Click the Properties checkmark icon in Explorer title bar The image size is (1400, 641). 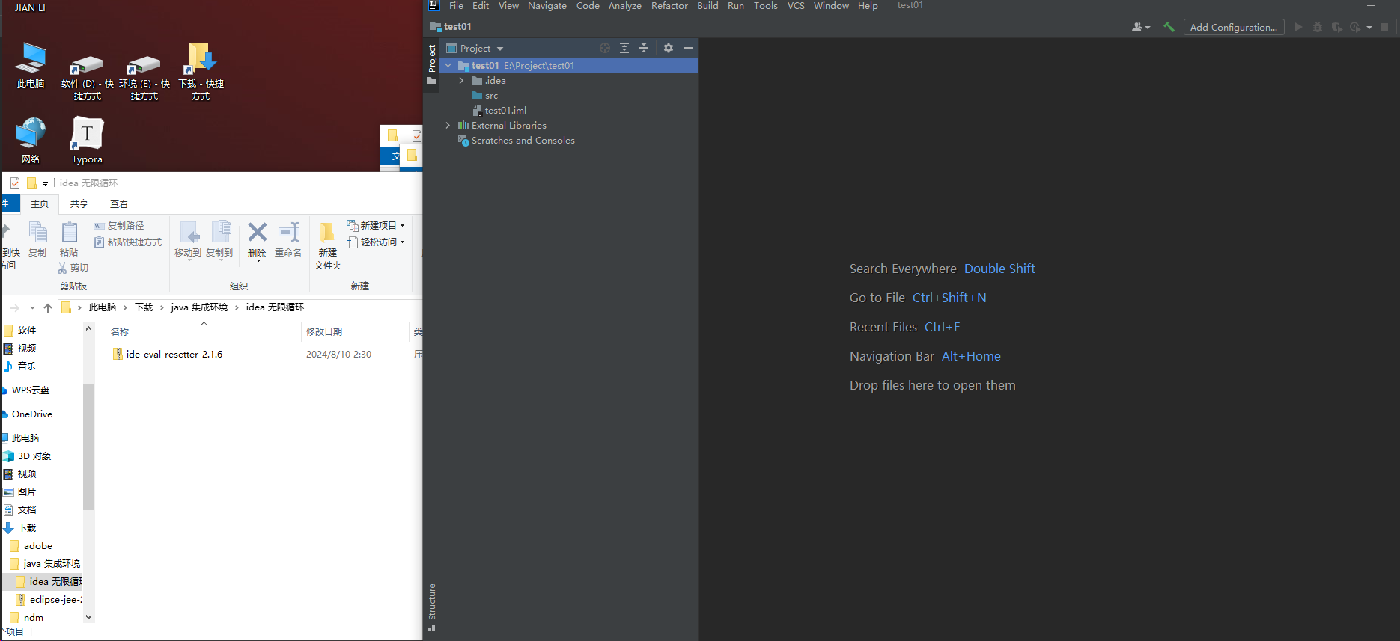(15, 183)
